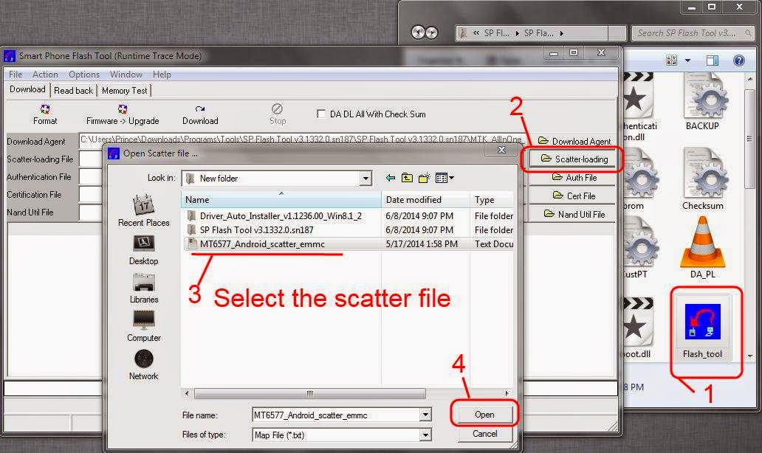Go back to last folder visited

[x=391, y=179]
